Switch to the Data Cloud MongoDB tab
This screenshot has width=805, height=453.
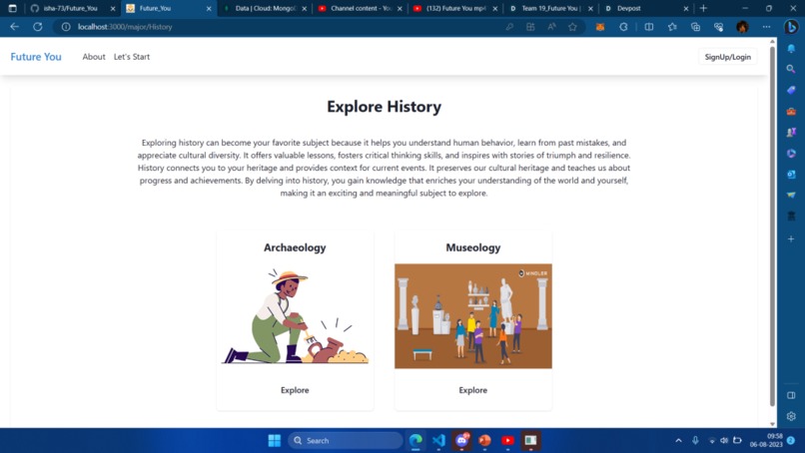coord(266,8)
